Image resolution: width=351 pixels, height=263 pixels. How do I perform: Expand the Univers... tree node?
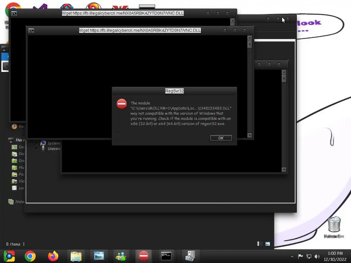(37, 149)
